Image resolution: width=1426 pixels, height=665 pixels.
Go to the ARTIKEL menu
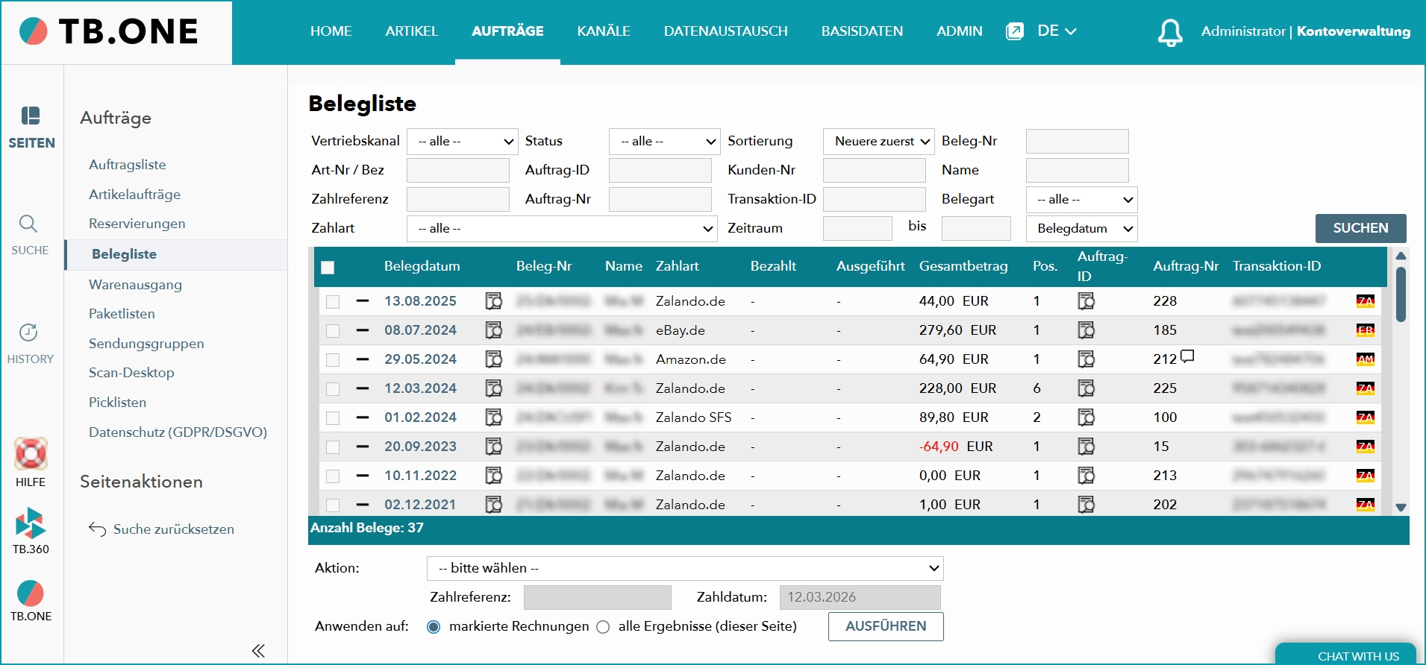coord(412,31)
